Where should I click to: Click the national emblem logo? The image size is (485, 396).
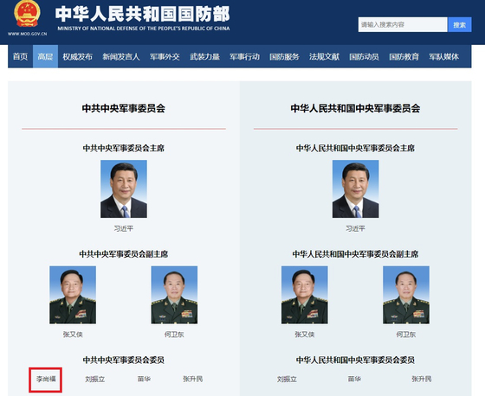[27, 14]
